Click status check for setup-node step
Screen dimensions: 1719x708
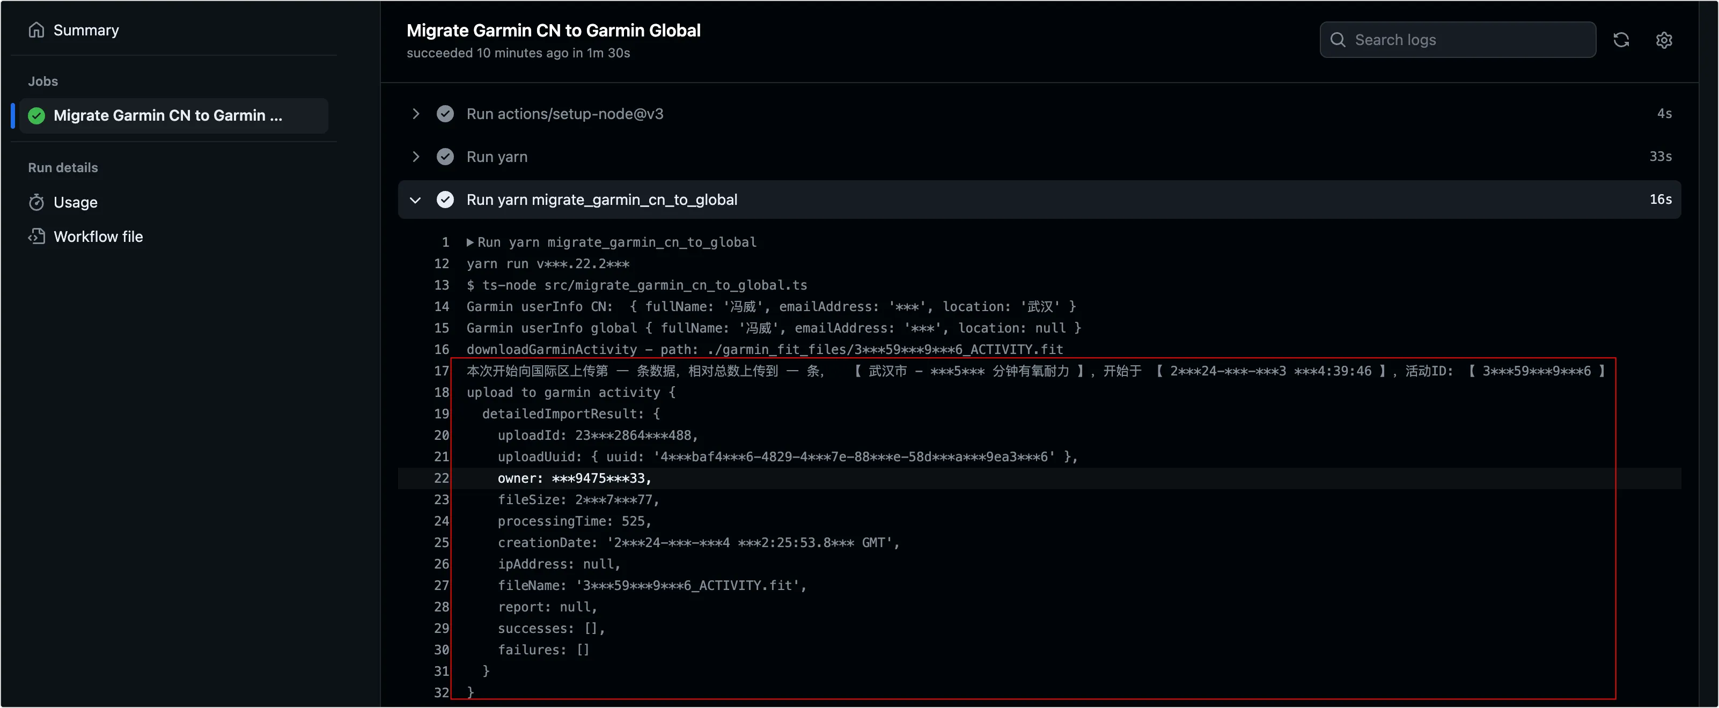(x=445, y=114)
